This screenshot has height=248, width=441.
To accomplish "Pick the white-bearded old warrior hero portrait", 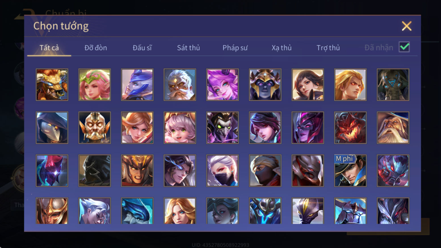I will (x=180, y=85).
